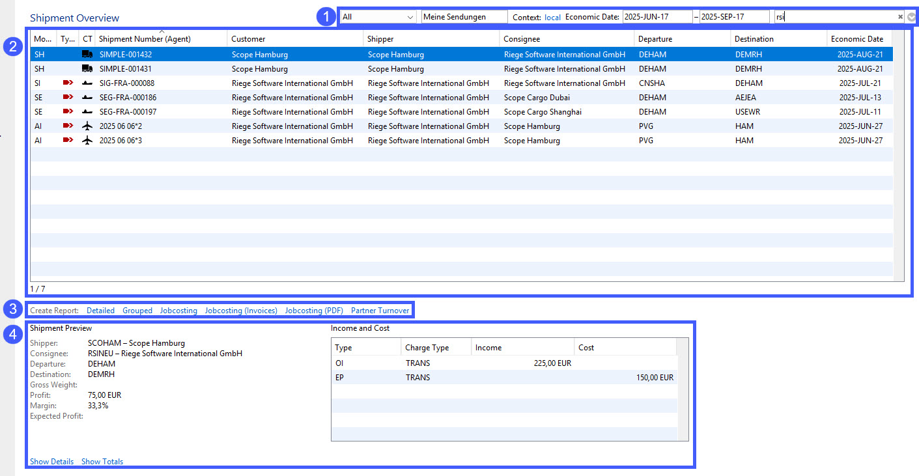
Task: Click the ship icon of SEG-FRA-000197
Action: (87, 112)
